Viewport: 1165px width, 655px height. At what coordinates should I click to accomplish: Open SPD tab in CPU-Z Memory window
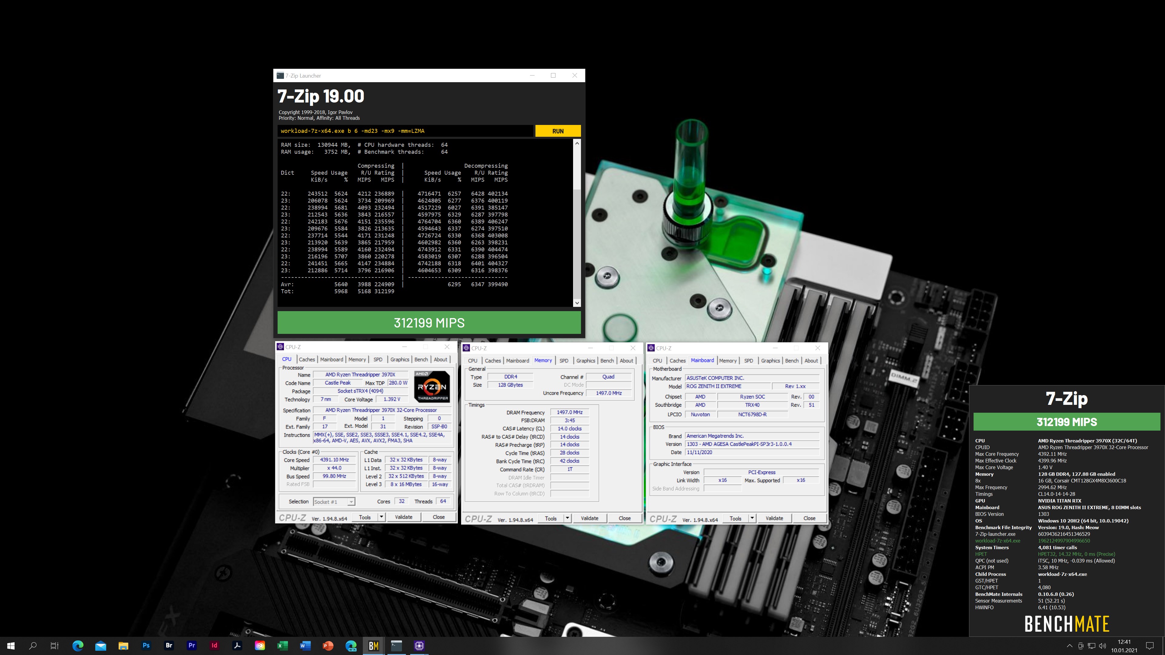[x=563, y=361]
